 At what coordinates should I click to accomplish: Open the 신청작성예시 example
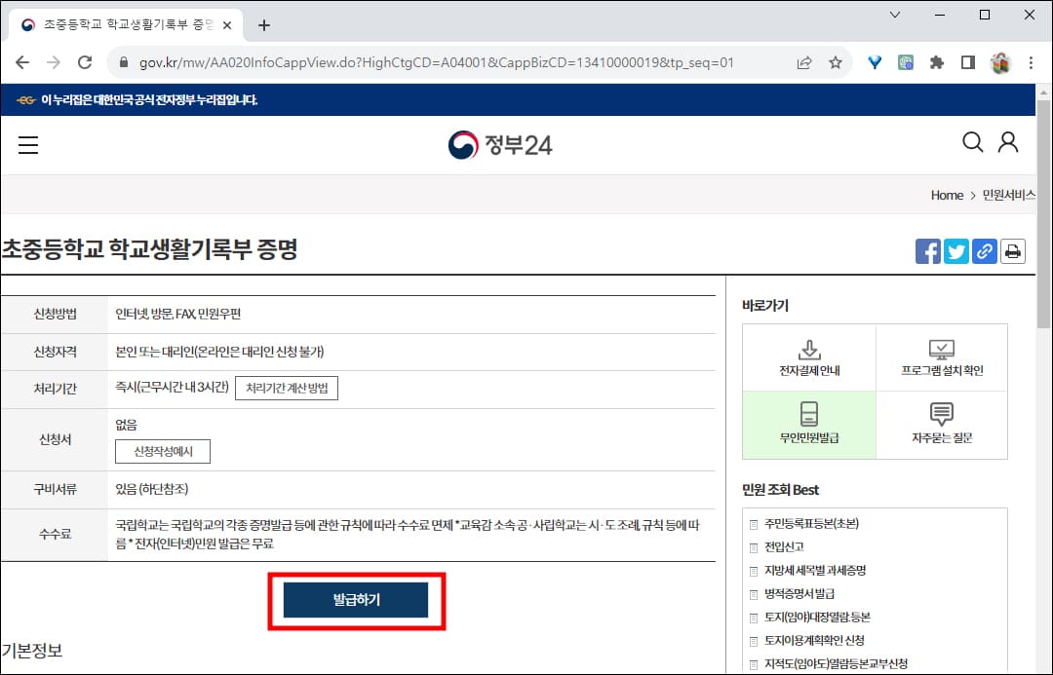click(163, 450)
